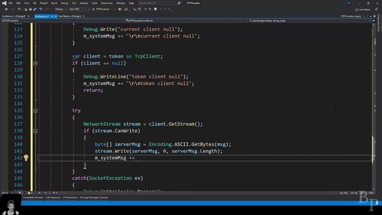Image resolution: width=382 pixels, height=215 pixels.
Task: Collapse the if (client == null) block
Action: (36, 63)
